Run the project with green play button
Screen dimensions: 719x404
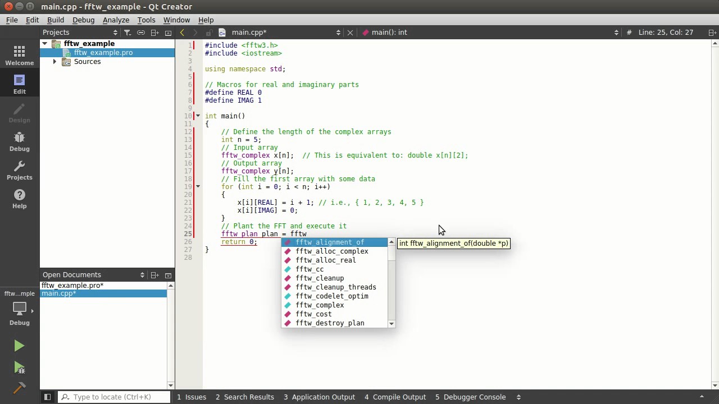click(19, 346)
